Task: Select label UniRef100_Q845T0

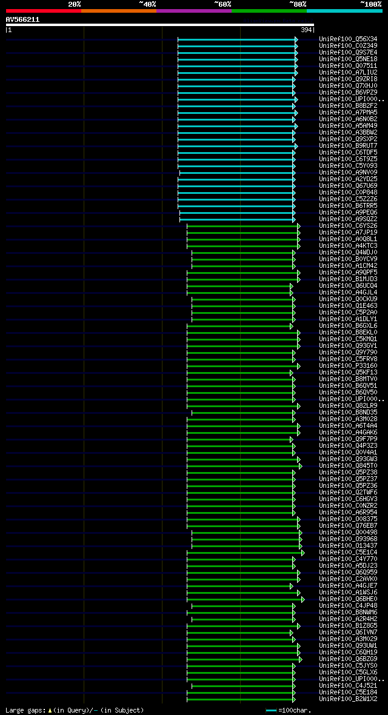Action: click(x=348, y=465)
